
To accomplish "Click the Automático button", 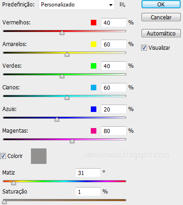I will [161, 33].
